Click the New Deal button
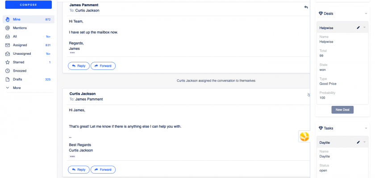The height and width of the screenshot is (178, 375). [x=342, y=110]
